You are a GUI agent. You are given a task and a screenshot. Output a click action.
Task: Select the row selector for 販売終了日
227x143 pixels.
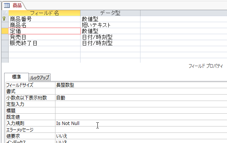5,43
